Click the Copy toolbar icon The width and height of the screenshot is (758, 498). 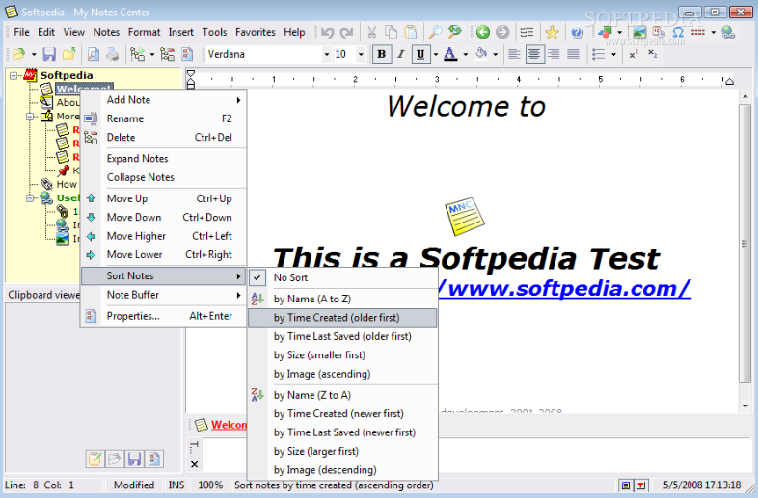[391, 33]
